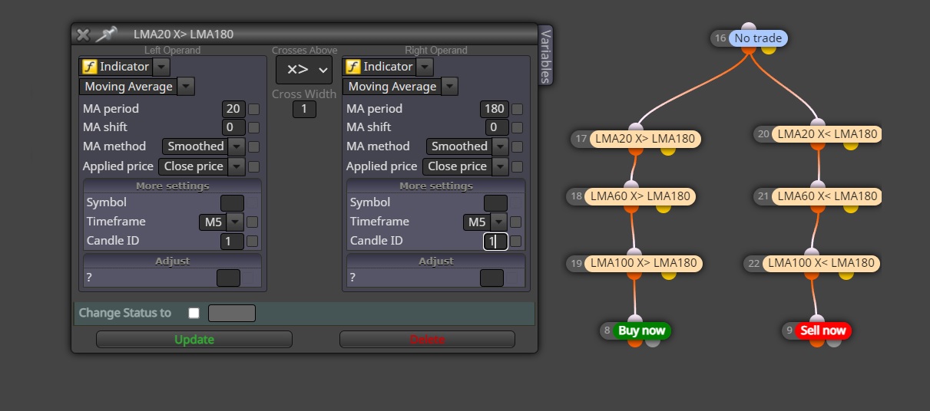This screenshot has height=411, width=930.
Task: Click yellow output connector under block 20
Action: coord(850,144)
